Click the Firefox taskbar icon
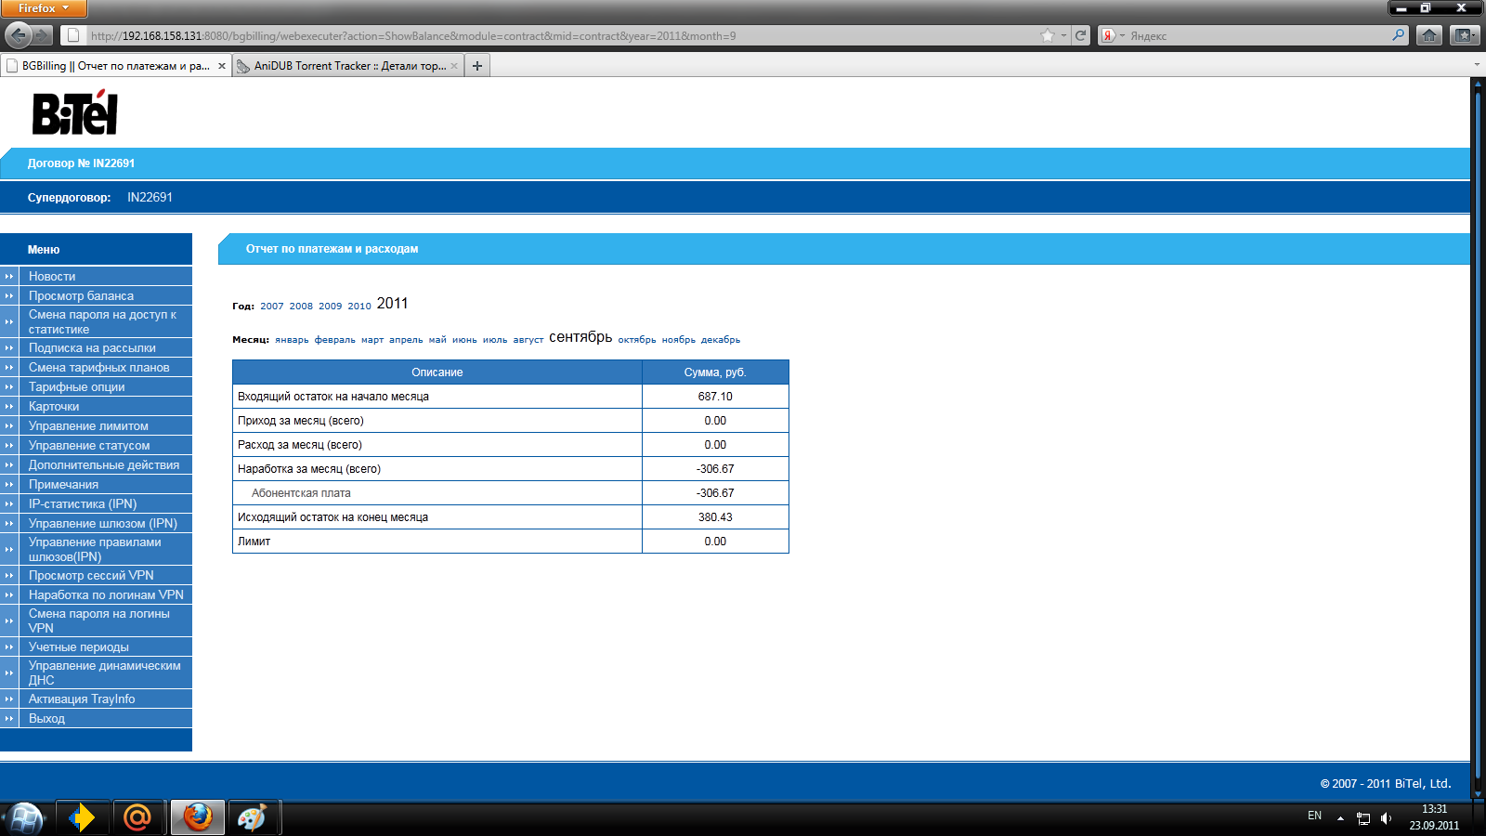The height and width of the screenshot is (836, 1486). click(x=197, y=817)
